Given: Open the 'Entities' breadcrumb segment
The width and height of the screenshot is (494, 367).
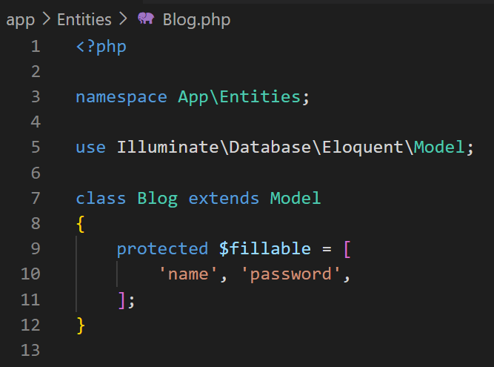Looking at the screenshot, I should pos(84,19).
